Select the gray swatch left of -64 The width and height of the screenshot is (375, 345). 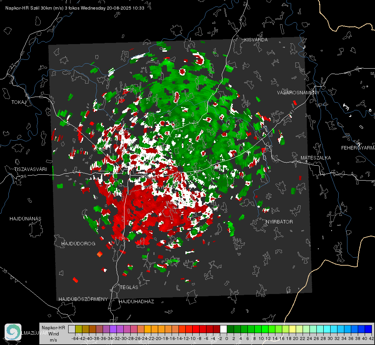click(x=72, y=329)
